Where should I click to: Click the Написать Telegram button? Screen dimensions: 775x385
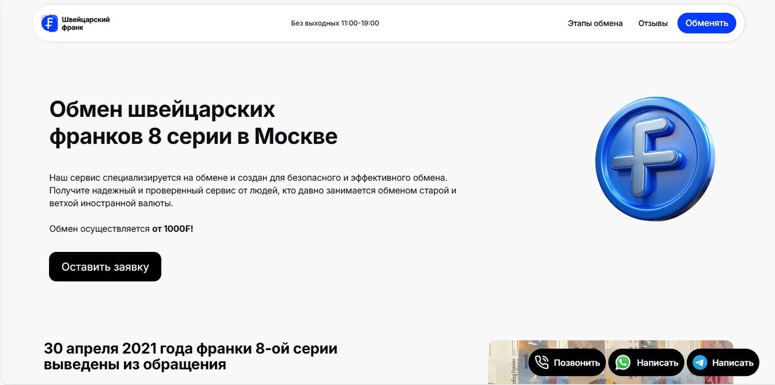[723, 362]
